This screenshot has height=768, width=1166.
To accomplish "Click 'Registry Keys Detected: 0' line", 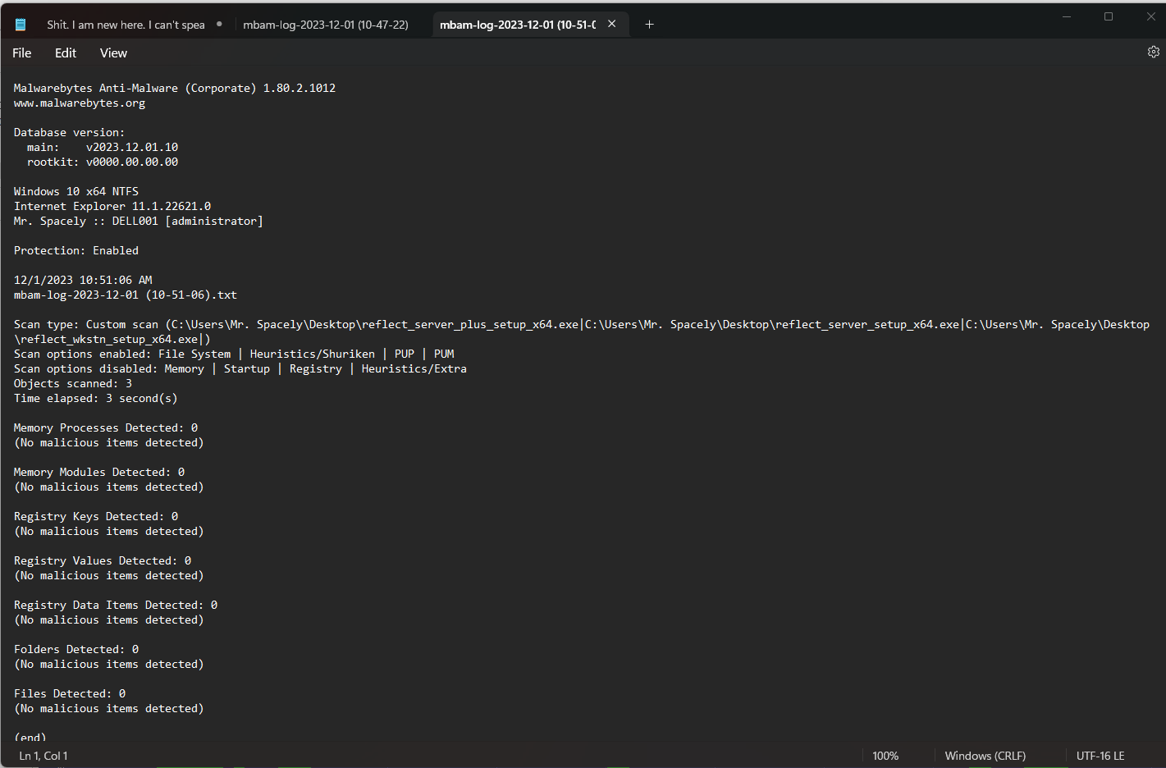I will point(96,516).
